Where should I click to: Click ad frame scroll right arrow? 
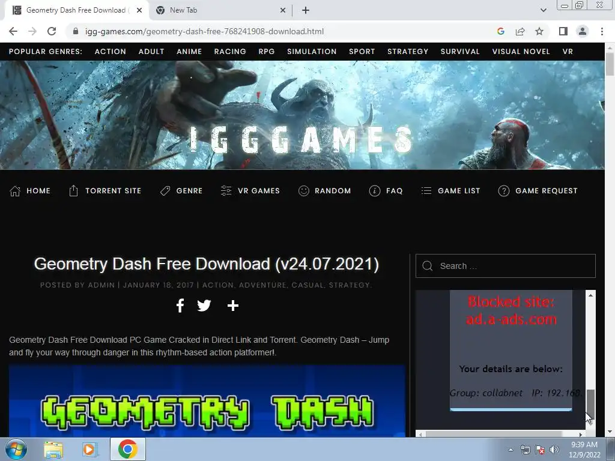point(581,435)
